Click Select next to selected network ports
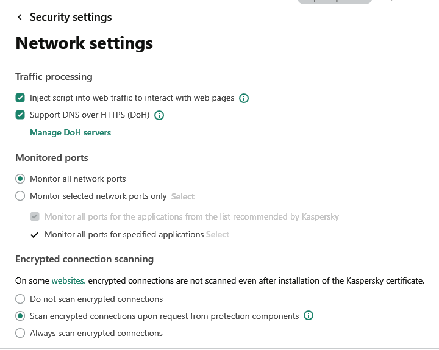 click(x=183, y=196)
